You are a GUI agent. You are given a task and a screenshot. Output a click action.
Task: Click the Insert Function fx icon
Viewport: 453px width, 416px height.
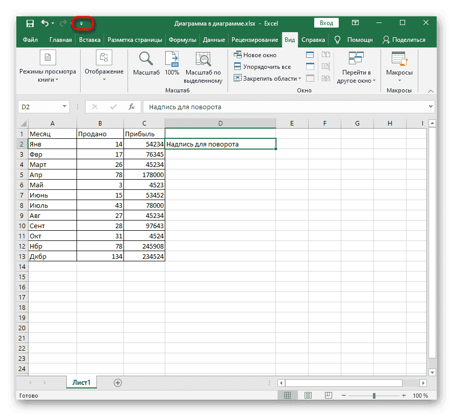point(132,107)
